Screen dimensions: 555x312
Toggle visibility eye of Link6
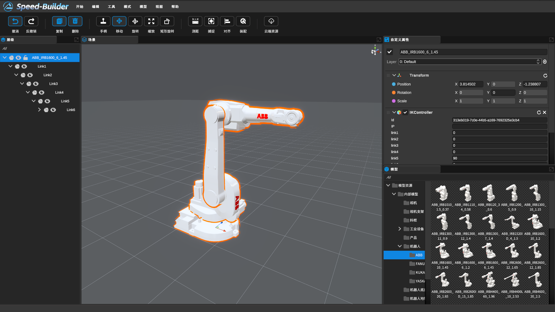[x=53, y=110]
